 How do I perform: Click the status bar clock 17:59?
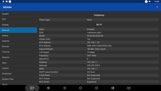pos(157,2)
